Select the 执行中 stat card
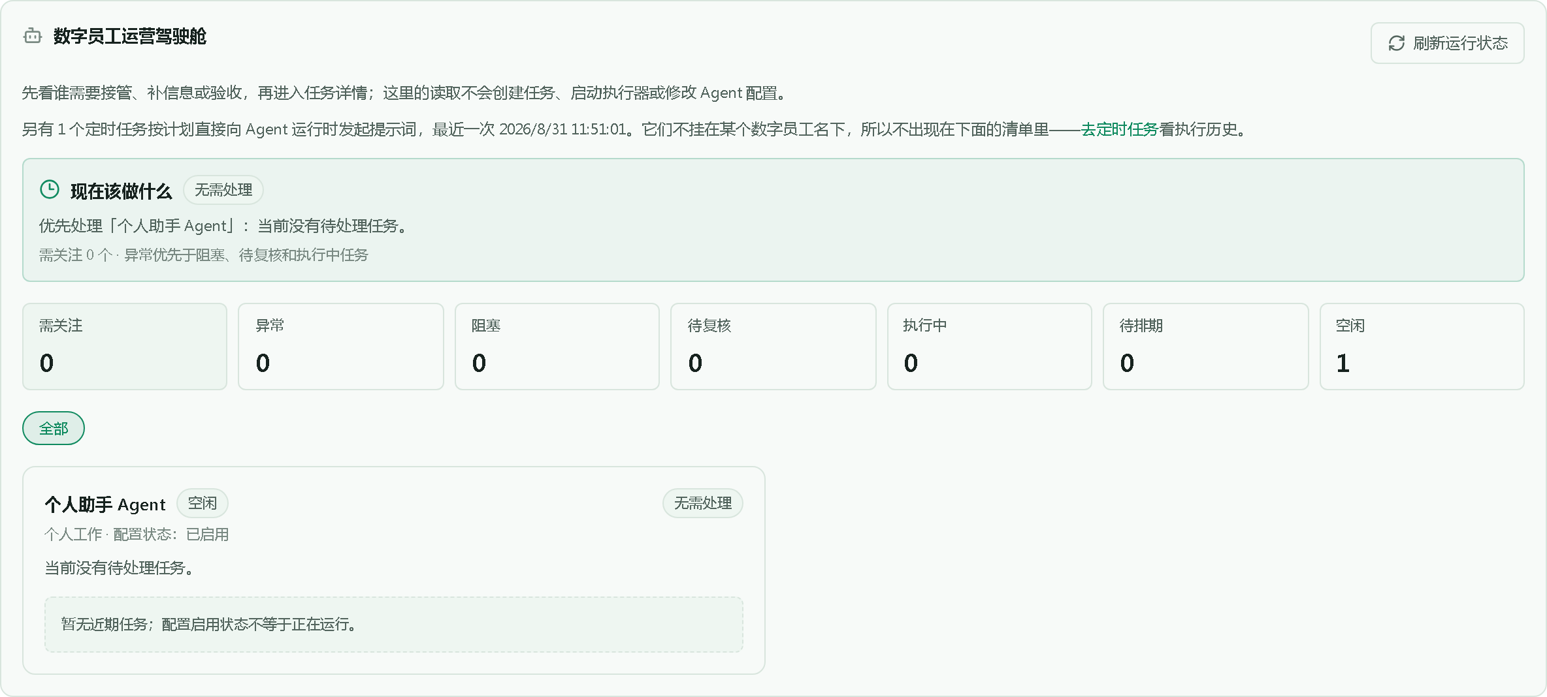1547x697 pixels. (990, 347)
